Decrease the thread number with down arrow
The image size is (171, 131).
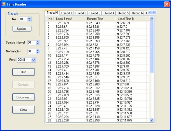coord(29,20)
